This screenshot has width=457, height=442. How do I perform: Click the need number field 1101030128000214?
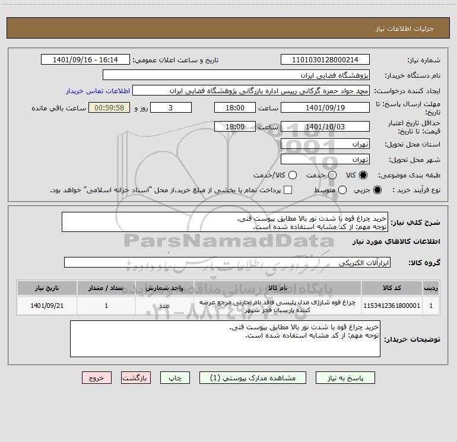click(x=325, y=59)
